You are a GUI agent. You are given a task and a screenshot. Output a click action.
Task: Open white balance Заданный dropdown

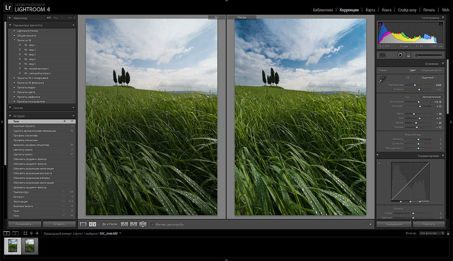click(x=428, y=77)
